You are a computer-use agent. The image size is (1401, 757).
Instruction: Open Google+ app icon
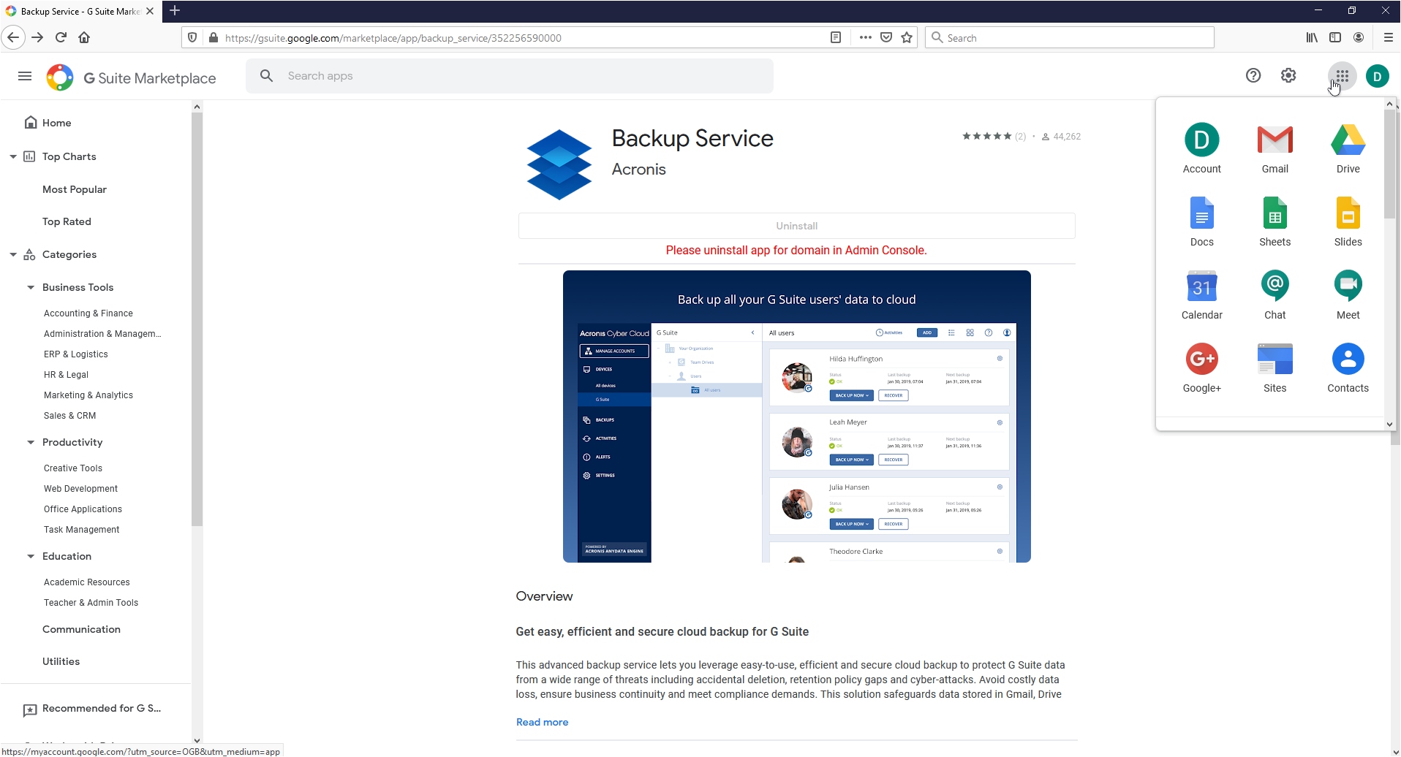pos(1201,368)
